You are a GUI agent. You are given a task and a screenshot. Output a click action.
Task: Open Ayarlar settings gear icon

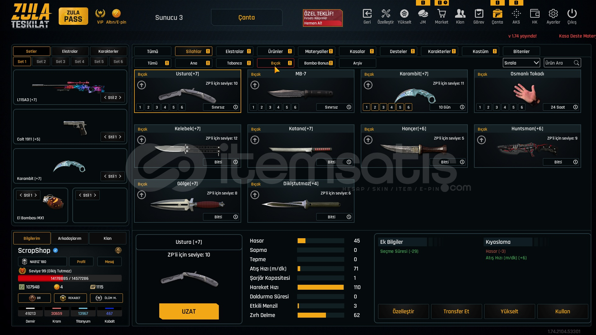[x=553, y=14]
